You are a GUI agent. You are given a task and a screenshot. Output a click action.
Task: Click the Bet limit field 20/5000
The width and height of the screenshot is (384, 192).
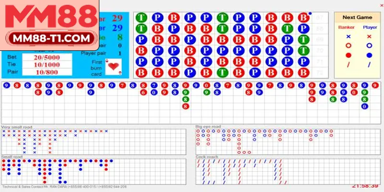pos(47,57)
